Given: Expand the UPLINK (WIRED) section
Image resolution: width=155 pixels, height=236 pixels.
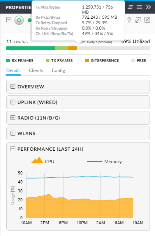Looking at the screenshot, I should (x=78, y=102).
